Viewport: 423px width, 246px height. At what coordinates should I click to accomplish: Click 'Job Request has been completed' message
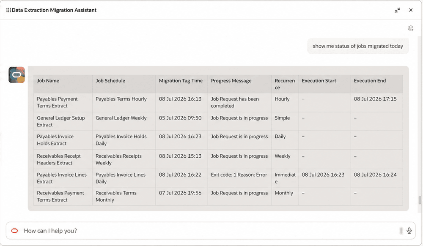[x=235, y=102]
